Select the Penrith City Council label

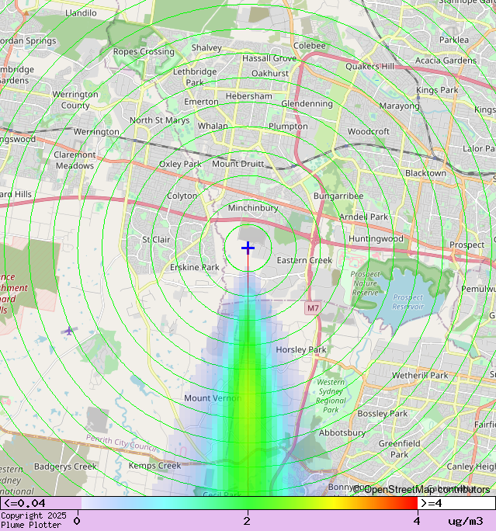pyautogui.click(x=121, y=443)
